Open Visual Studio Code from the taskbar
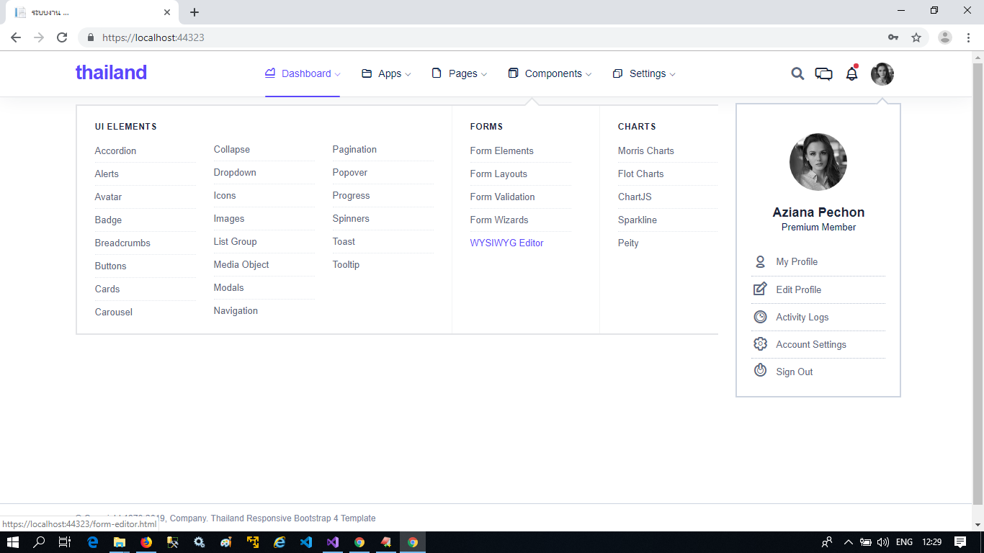This screenshot has width=984, height=553. [x=306, y=542]
